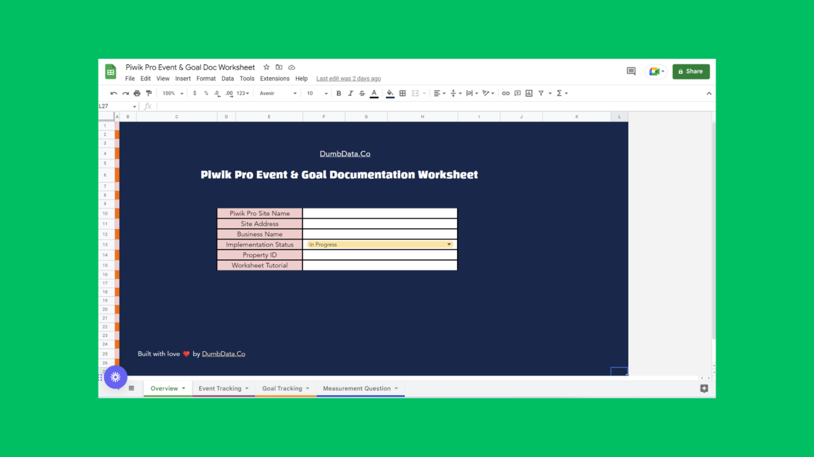Switch to the Event Tracking tab
This screenshot has width=814, height=457.
(220, 388)
